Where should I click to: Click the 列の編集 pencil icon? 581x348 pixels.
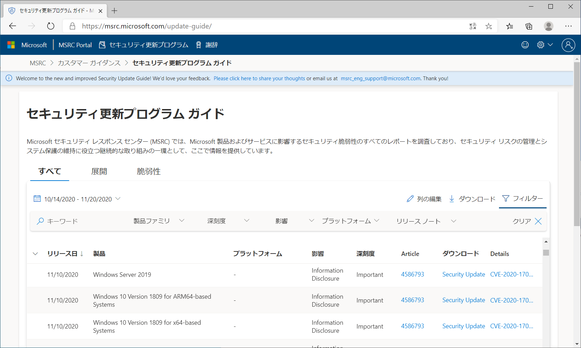[x=410, y=199]
